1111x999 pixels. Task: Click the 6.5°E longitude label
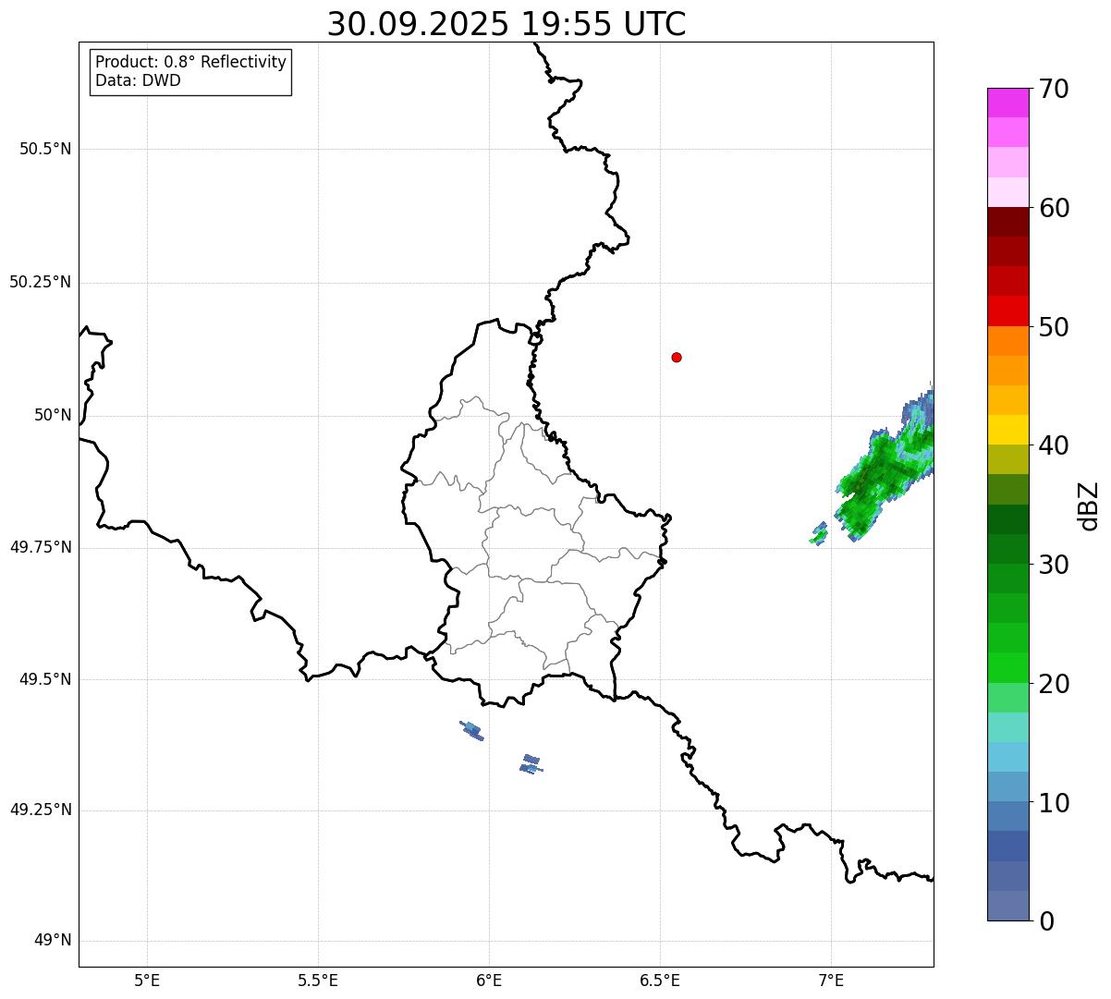pos(660,980)
